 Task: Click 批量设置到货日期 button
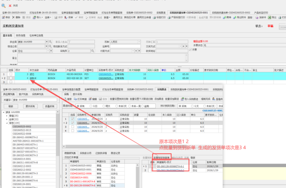coord(119,99)
